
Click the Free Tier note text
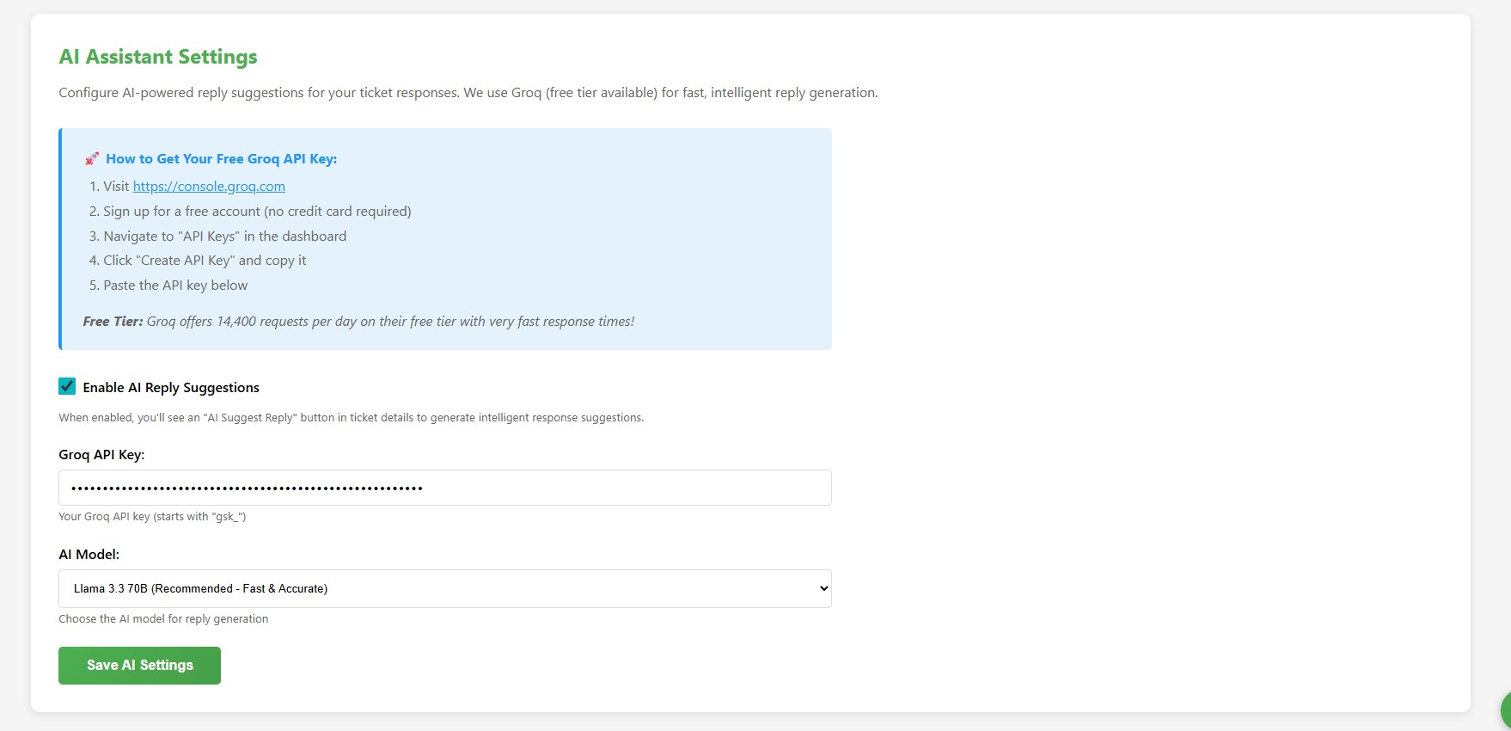click(358, 321)
